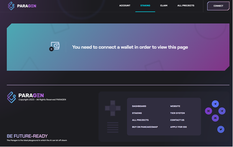Screen dimensions: 233x147
Task: Select the Staking tab
Action: click(145, 6)
